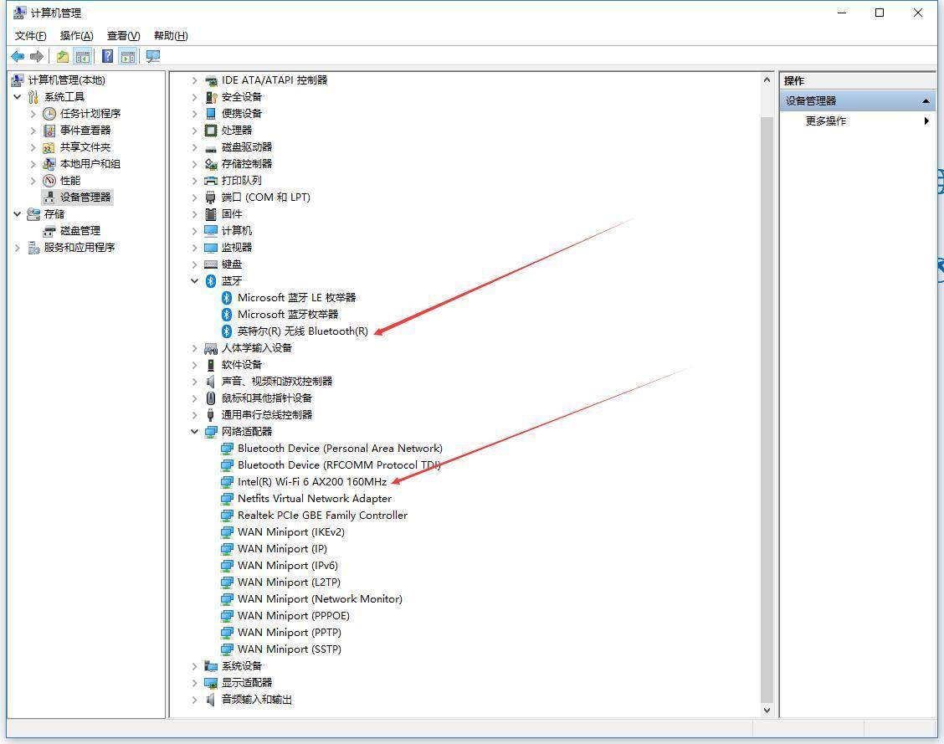
Task: Select the 任务计划程序 clock icon
Action: [49, 114]
